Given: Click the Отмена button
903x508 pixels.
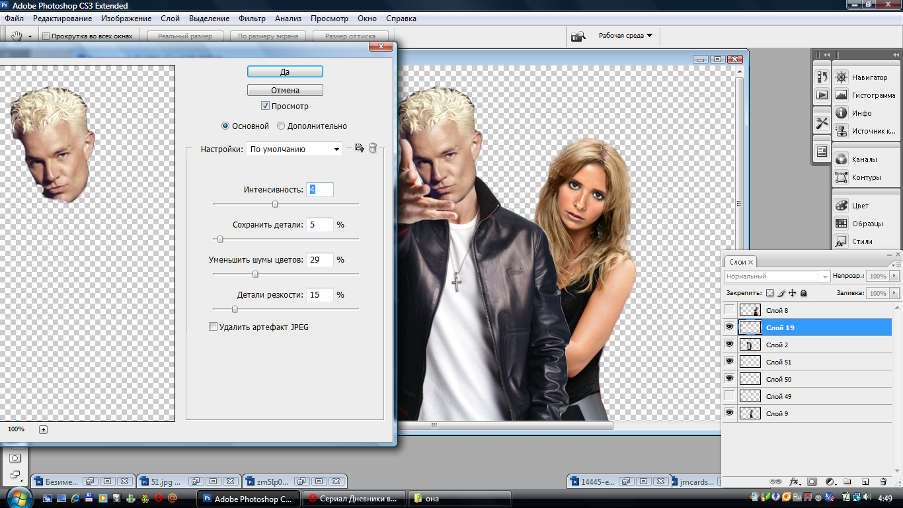Looking at the screenshot, I should pyautogui.click(x=285, y=90).
